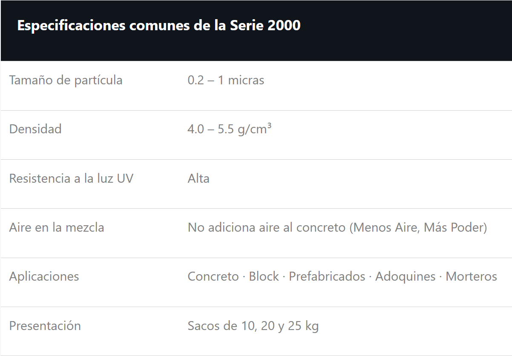The image size is (512, 356).
Task: Click the 'Sacos de 10, 20 y 25 kg' value
Action: coord(253,326)
